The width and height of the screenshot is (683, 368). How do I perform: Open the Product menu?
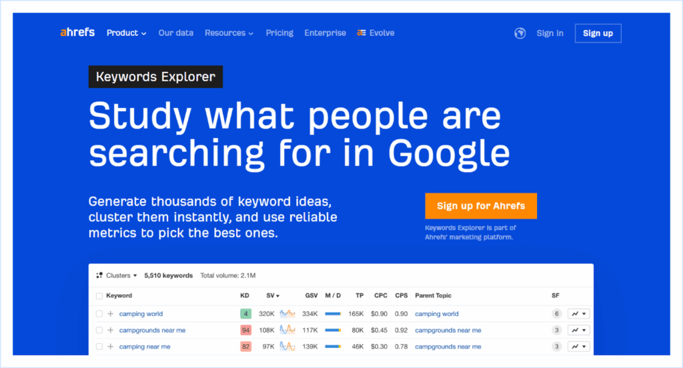tap(126, 33)
